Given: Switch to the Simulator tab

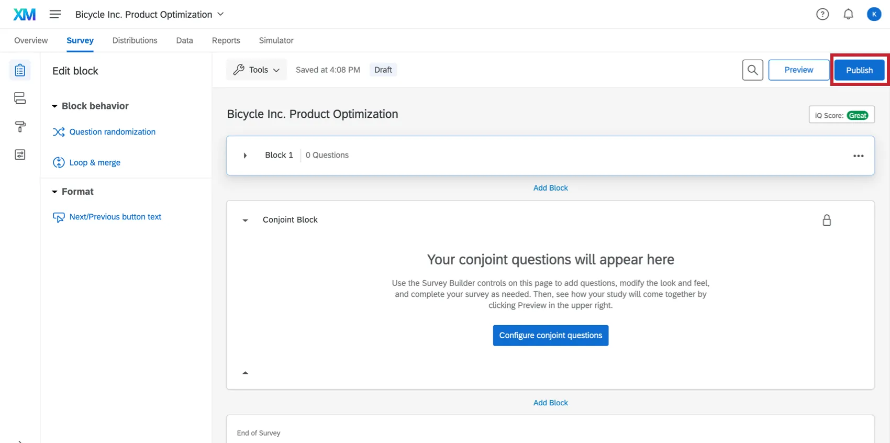Looking at the screenshot, I should coord(276,40).
